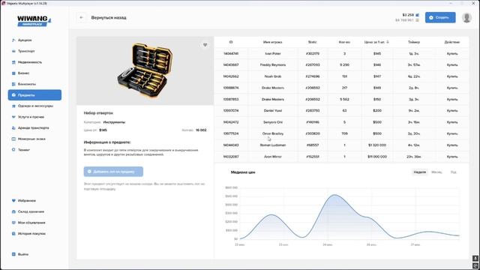The image size is (480, 270).
Task: Click static ID #274696
Action: tap(313, 76)
